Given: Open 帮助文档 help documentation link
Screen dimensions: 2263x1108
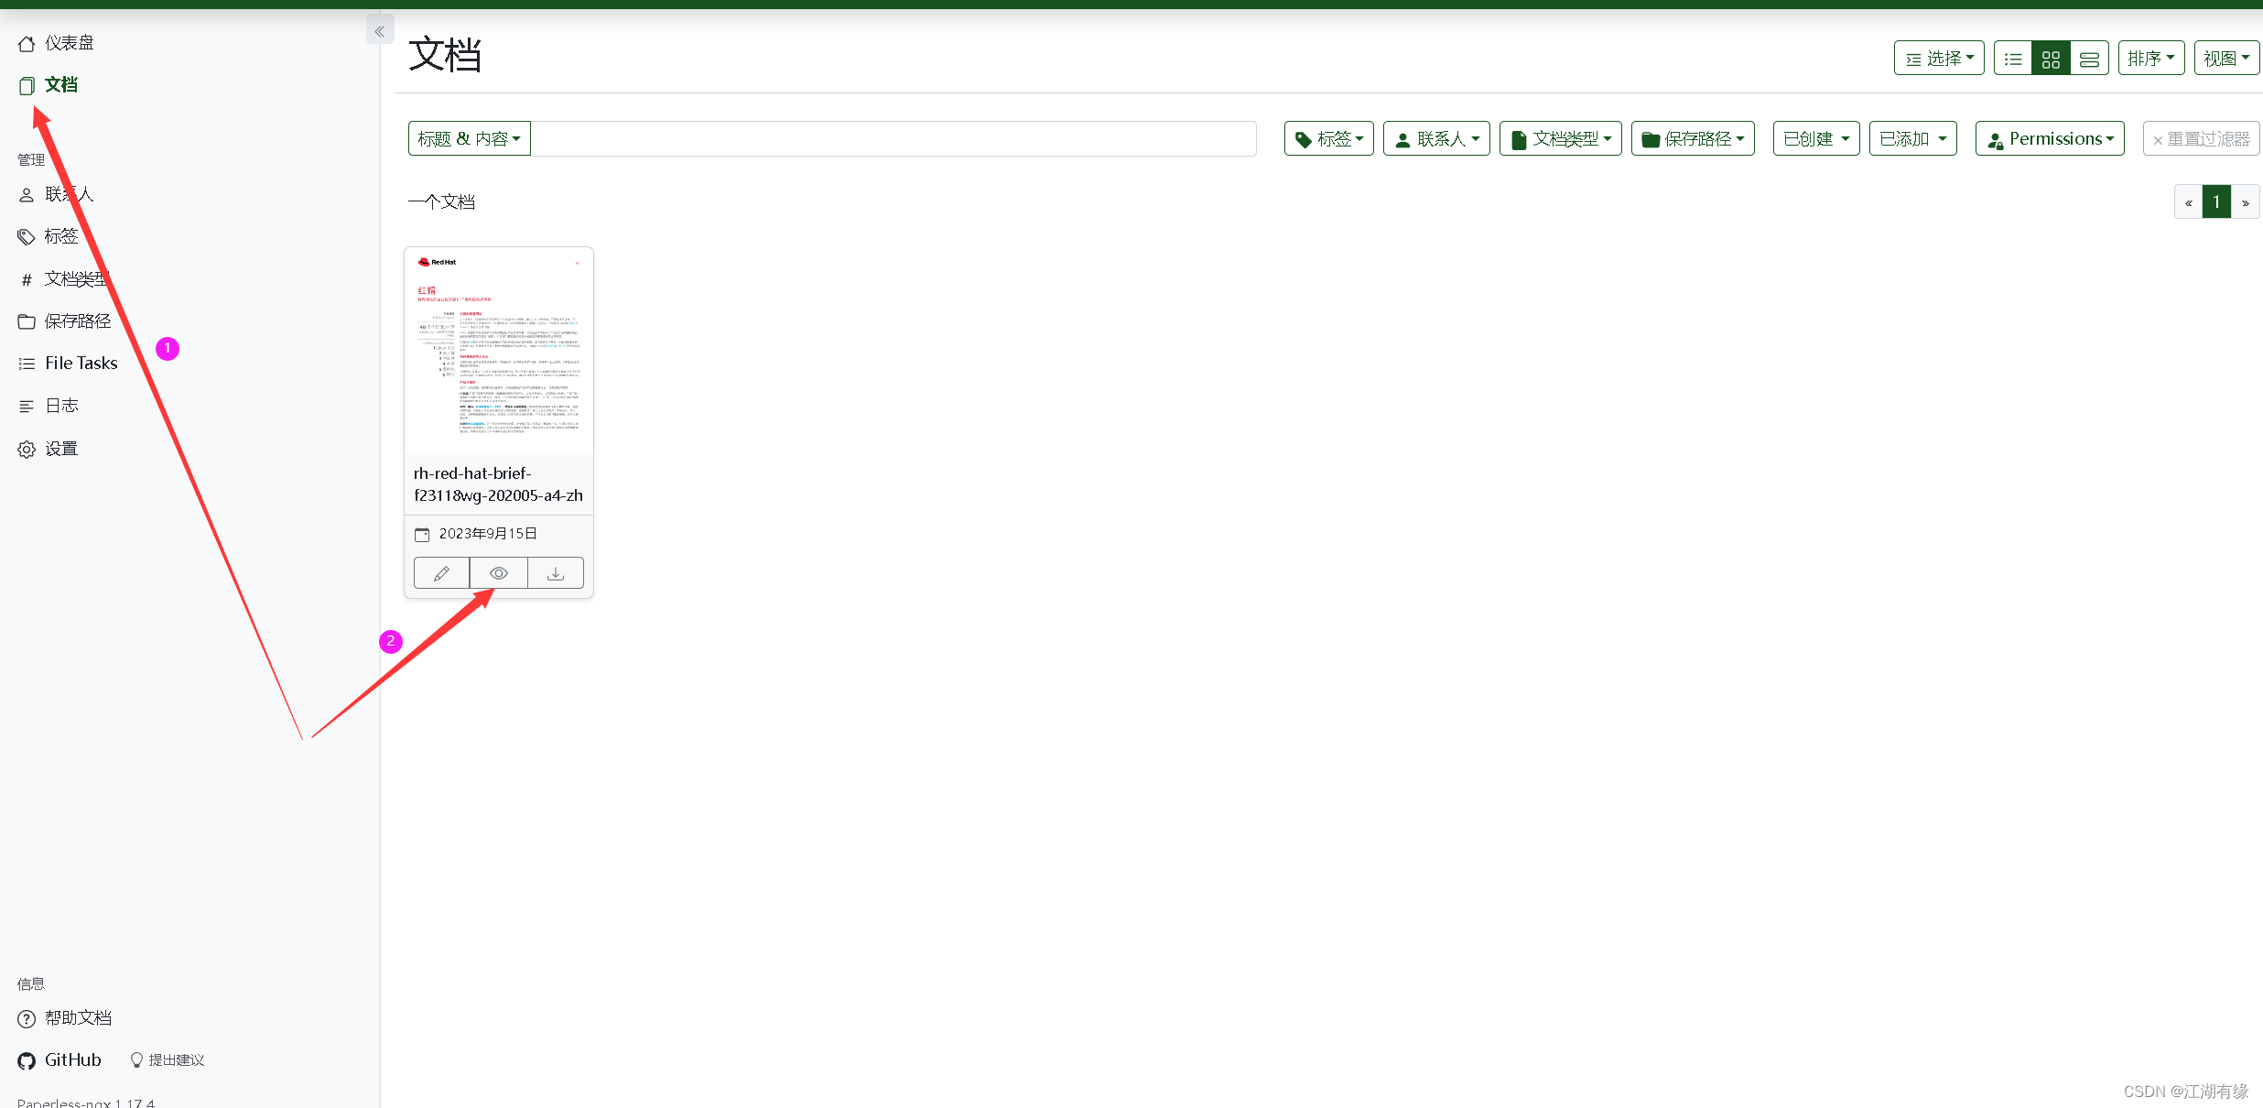Looking at the screenshot, I should pyautogui.click(x=77, y=1018).
